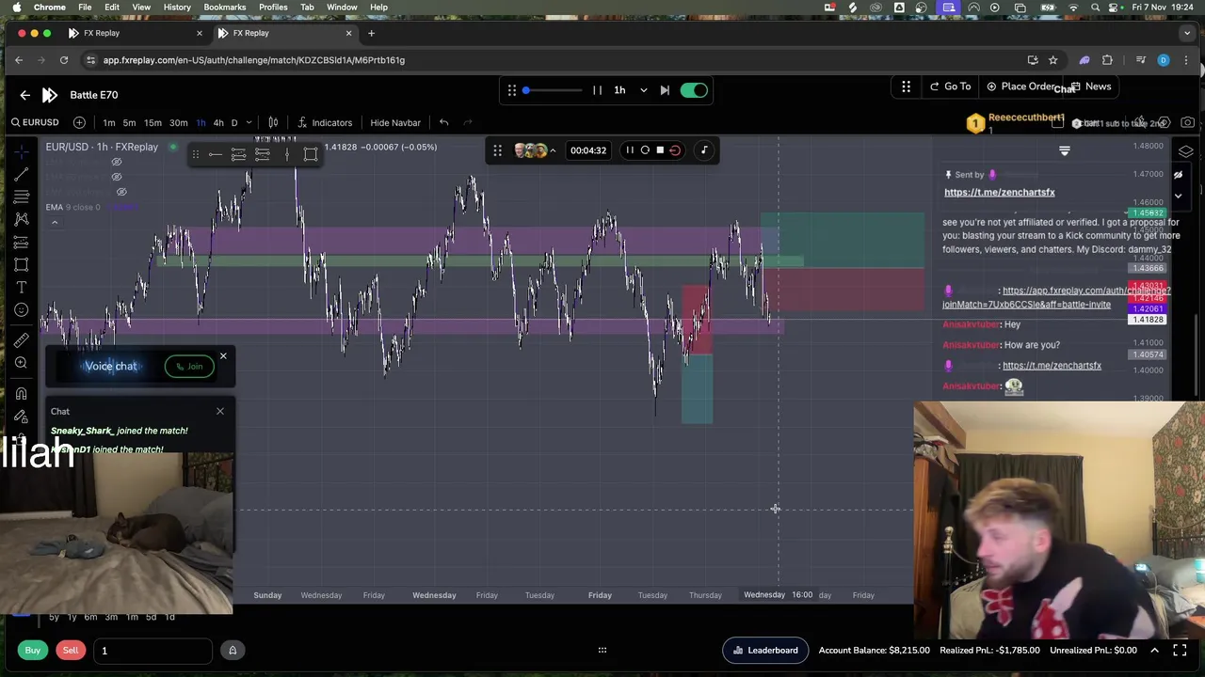
Task: Click Go To button
Action: 950,87
